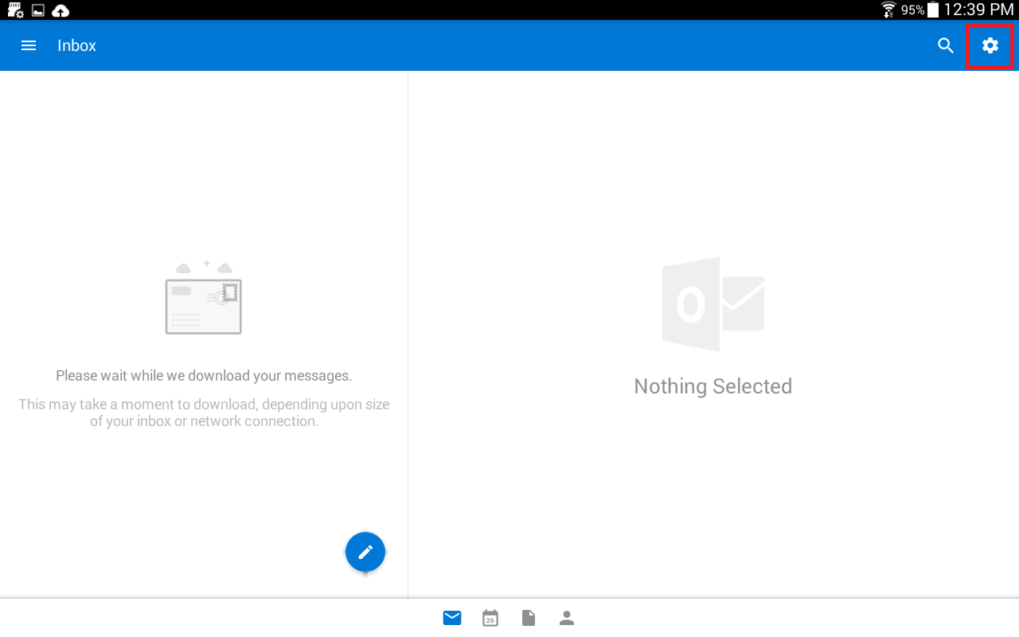The height and width of the screenshot is (637, 1019).
Task: Switch to the Calendar tab icon
Action: (x=490, y=618)
